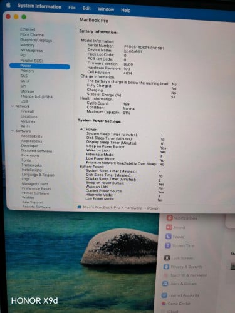Select Accessibility under Software

pyautogui.click(x=31, y=136)
